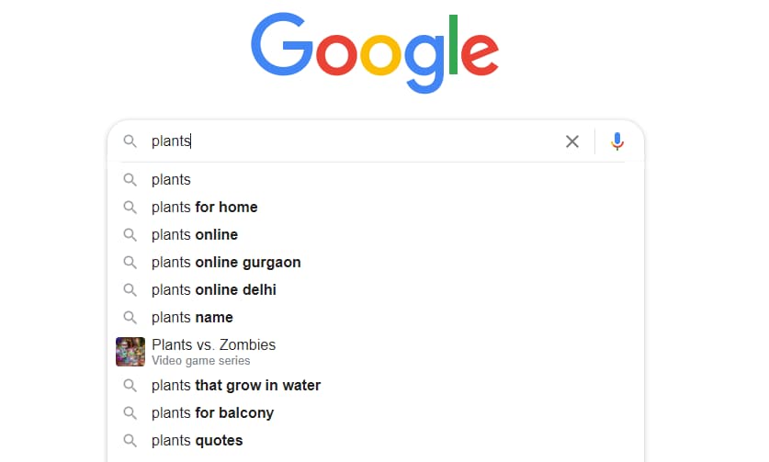Screen dimensions: 769x462
Task: Pick the 'plants online delhi' suggestion
Action: 376,289
